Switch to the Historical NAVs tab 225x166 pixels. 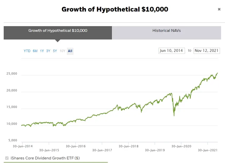click(x=167, y=31)
